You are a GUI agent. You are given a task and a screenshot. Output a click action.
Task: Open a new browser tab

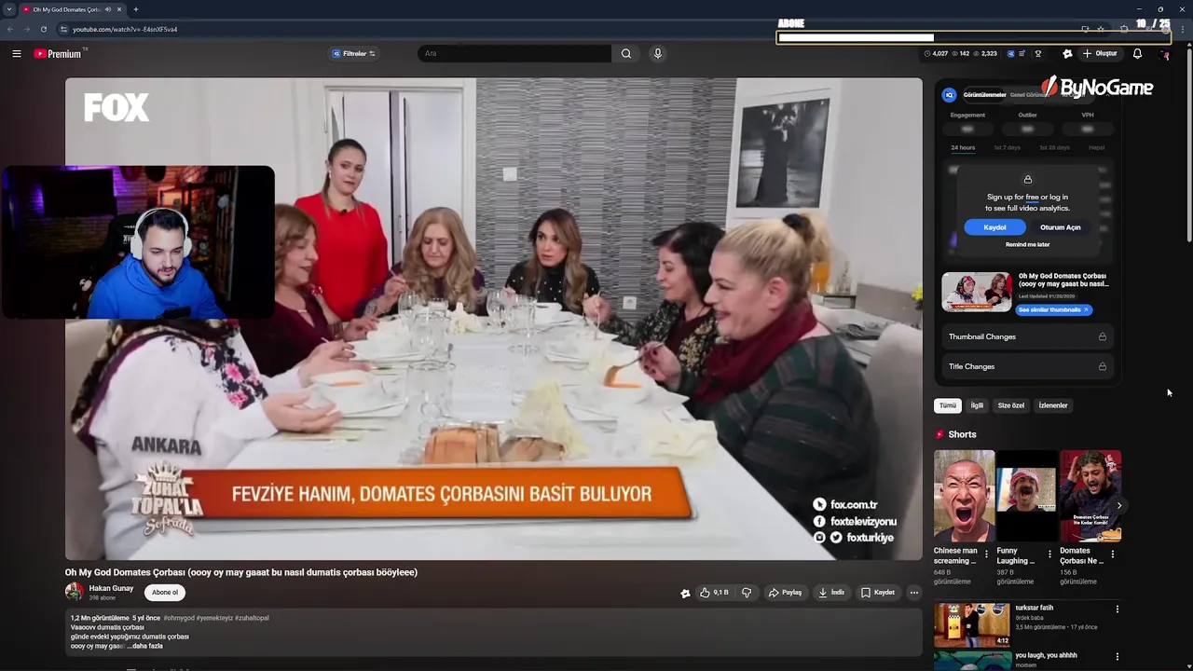tap(135, 9)
